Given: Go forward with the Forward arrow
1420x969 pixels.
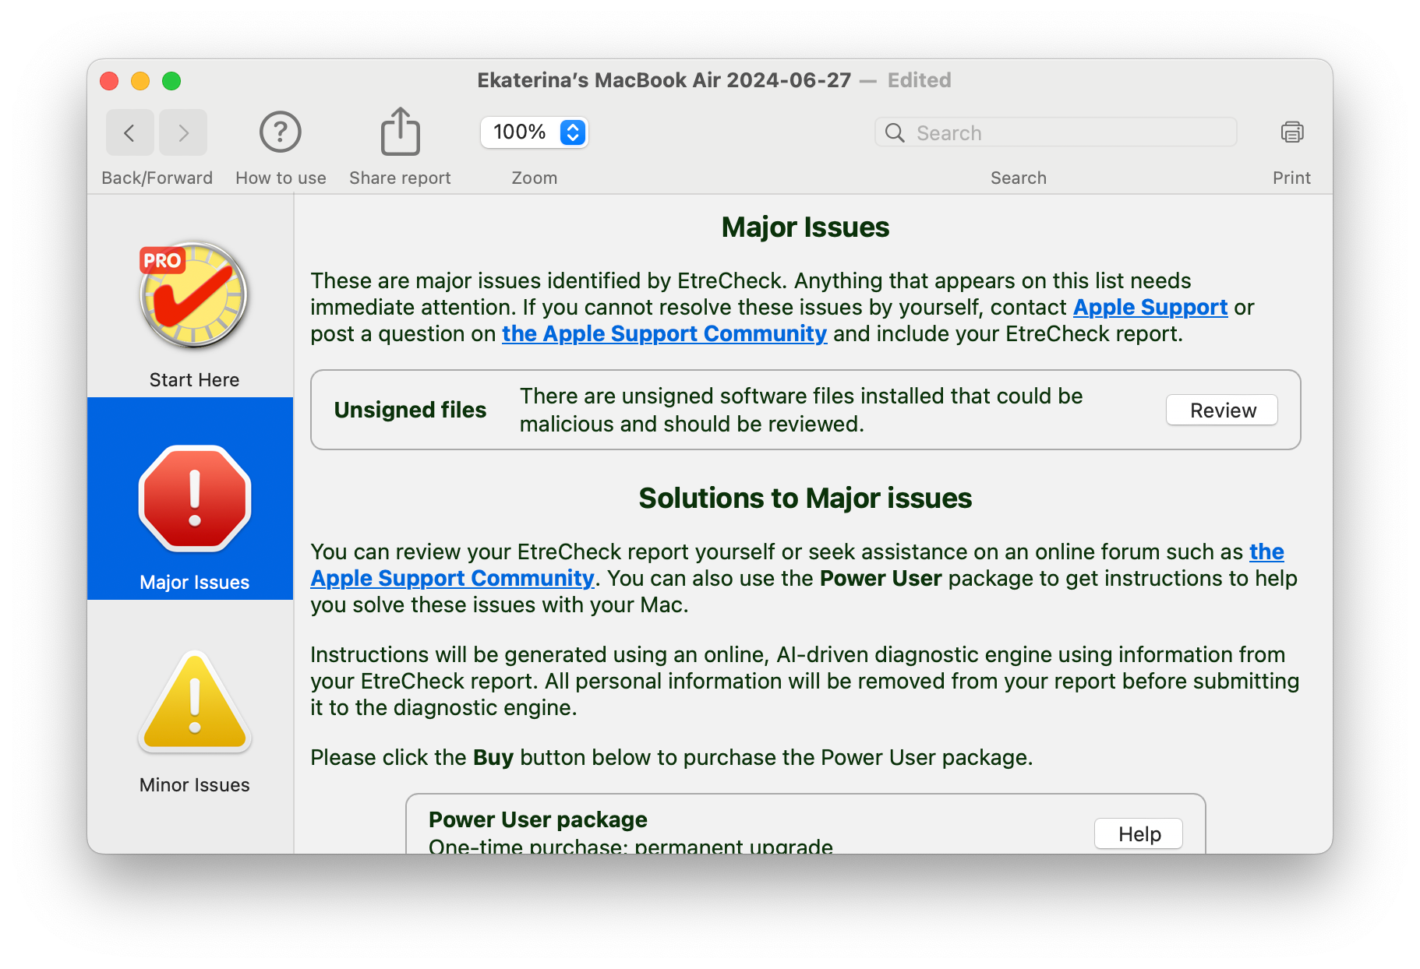Looking at the screenshot, I should [x=183, y=132].
